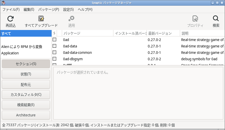225x130 pixels.
Task: Open the ファイル(F) menu
Action: (x=11, y=9)
